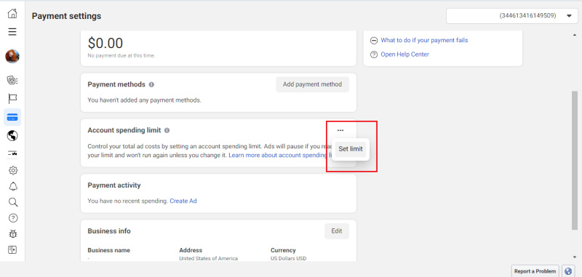Open What to do if your payment fails
This screenshot has width=582, height=277.
(424, 40)
